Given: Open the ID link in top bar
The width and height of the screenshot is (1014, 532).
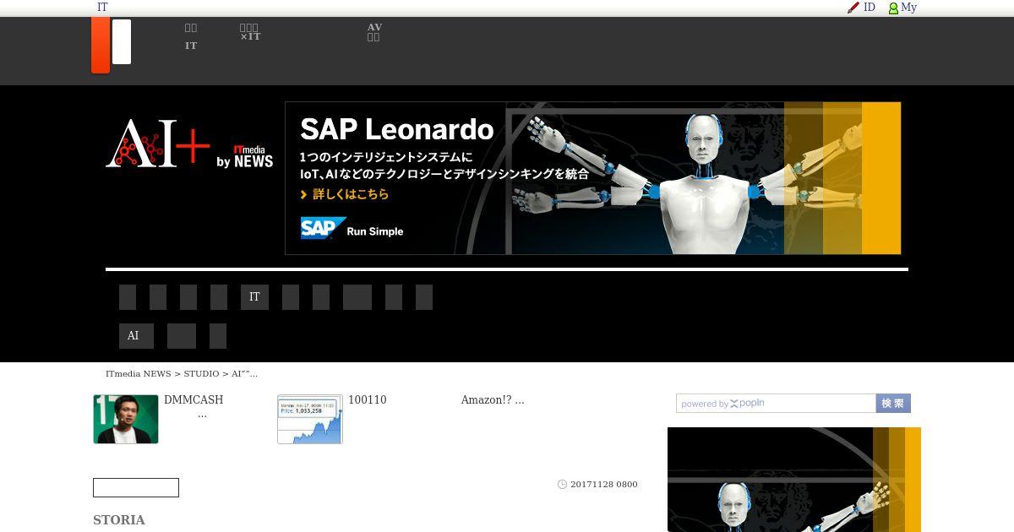Looking at the screenshot, I should coord(869,8).
